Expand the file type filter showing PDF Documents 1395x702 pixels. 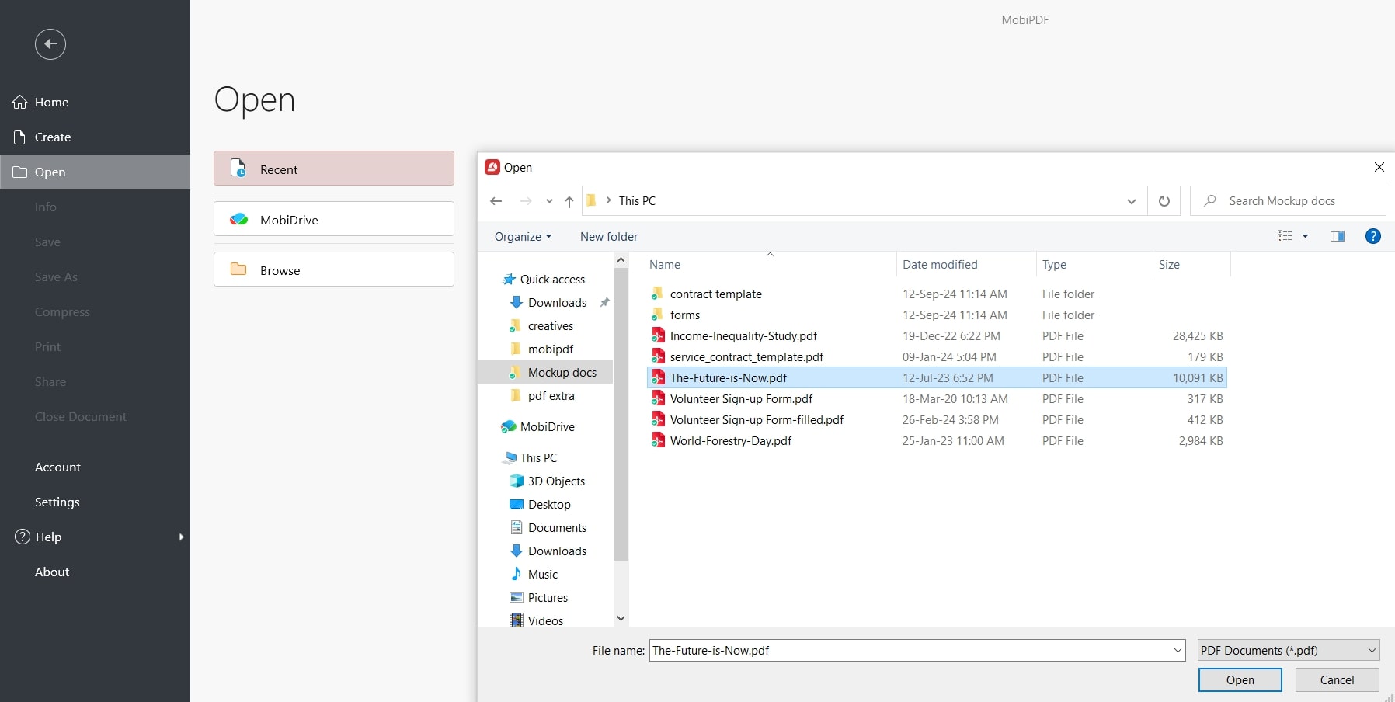tap(1371, 650)
